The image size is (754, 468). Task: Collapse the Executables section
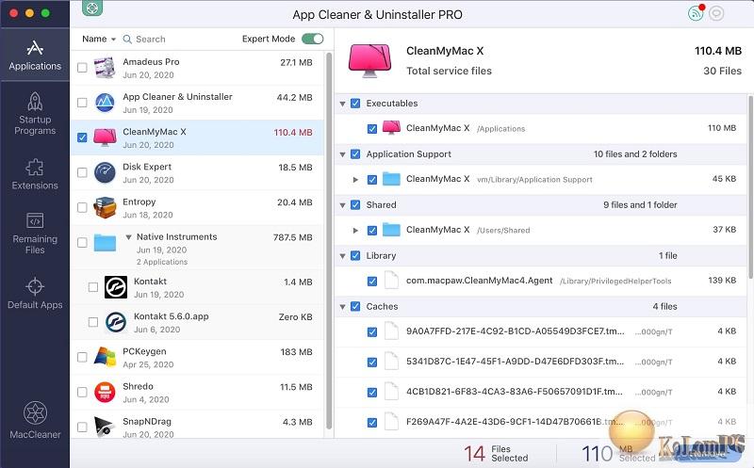tap(342, 104)
